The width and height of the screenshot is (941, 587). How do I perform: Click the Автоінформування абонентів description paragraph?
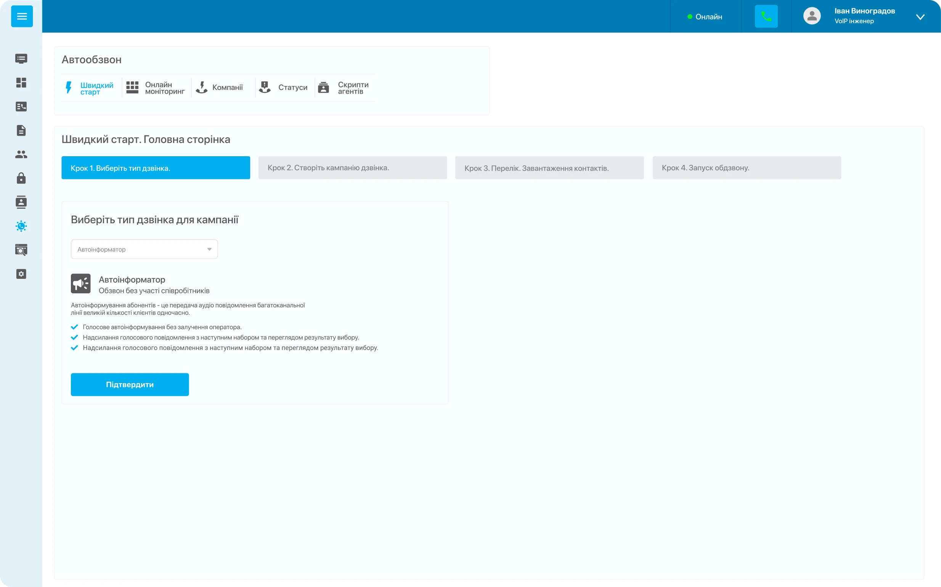(x=188, y=309)
